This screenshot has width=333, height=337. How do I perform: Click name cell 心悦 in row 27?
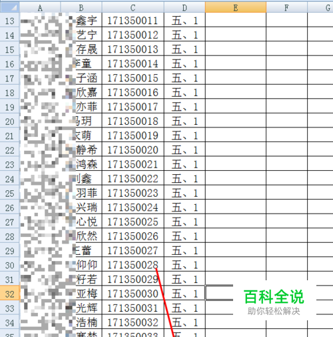(87, 222)
